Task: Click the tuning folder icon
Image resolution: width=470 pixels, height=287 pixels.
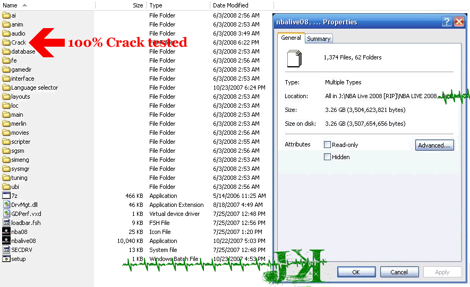Action: click(x=6, y=178)
